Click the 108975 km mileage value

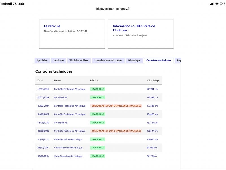click(x=152, y=139)
